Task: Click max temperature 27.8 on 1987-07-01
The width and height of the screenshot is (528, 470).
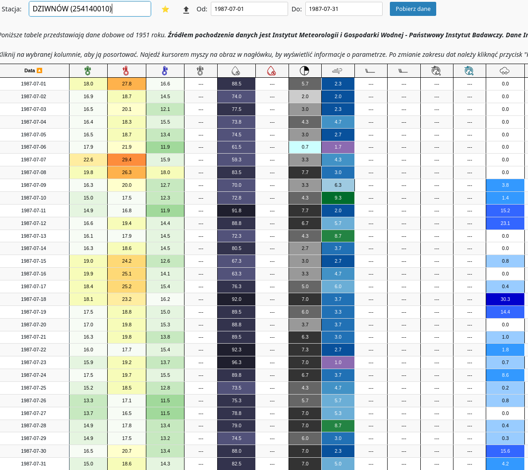Action: [127, 84]
